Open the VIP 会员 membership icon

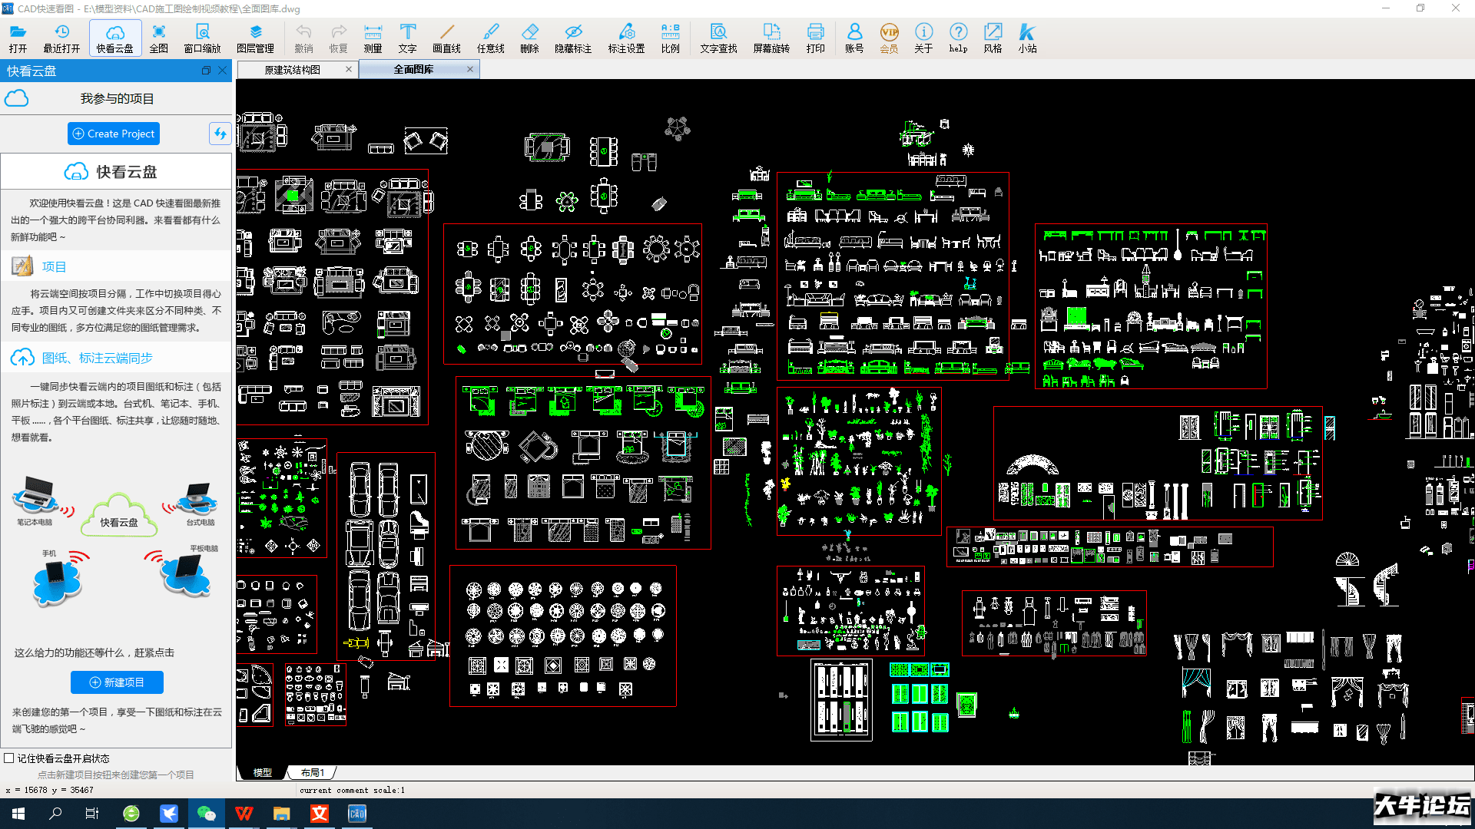click(x=889, y=38)
